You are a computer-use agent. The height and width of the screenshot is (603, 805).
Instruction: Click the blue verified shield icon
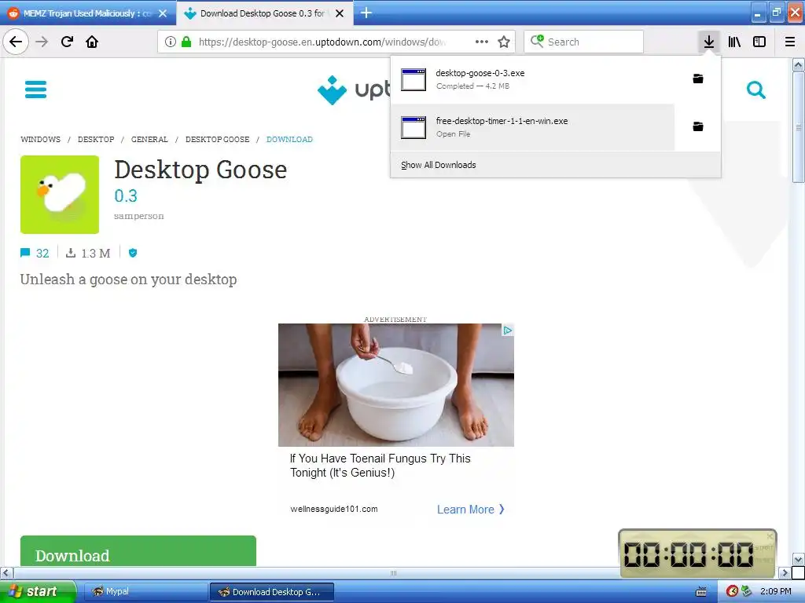132,253
